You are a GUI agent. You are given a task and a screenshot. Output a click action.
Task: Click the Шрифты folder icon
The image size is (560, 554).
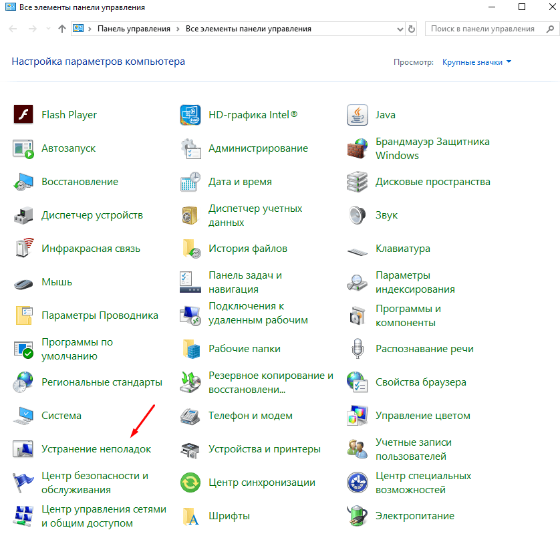click(x=190, y=516)
